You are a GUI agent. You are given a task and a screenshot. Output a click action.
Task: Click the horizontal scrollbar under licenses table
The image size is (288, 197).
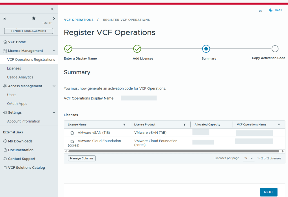(173, 151)
